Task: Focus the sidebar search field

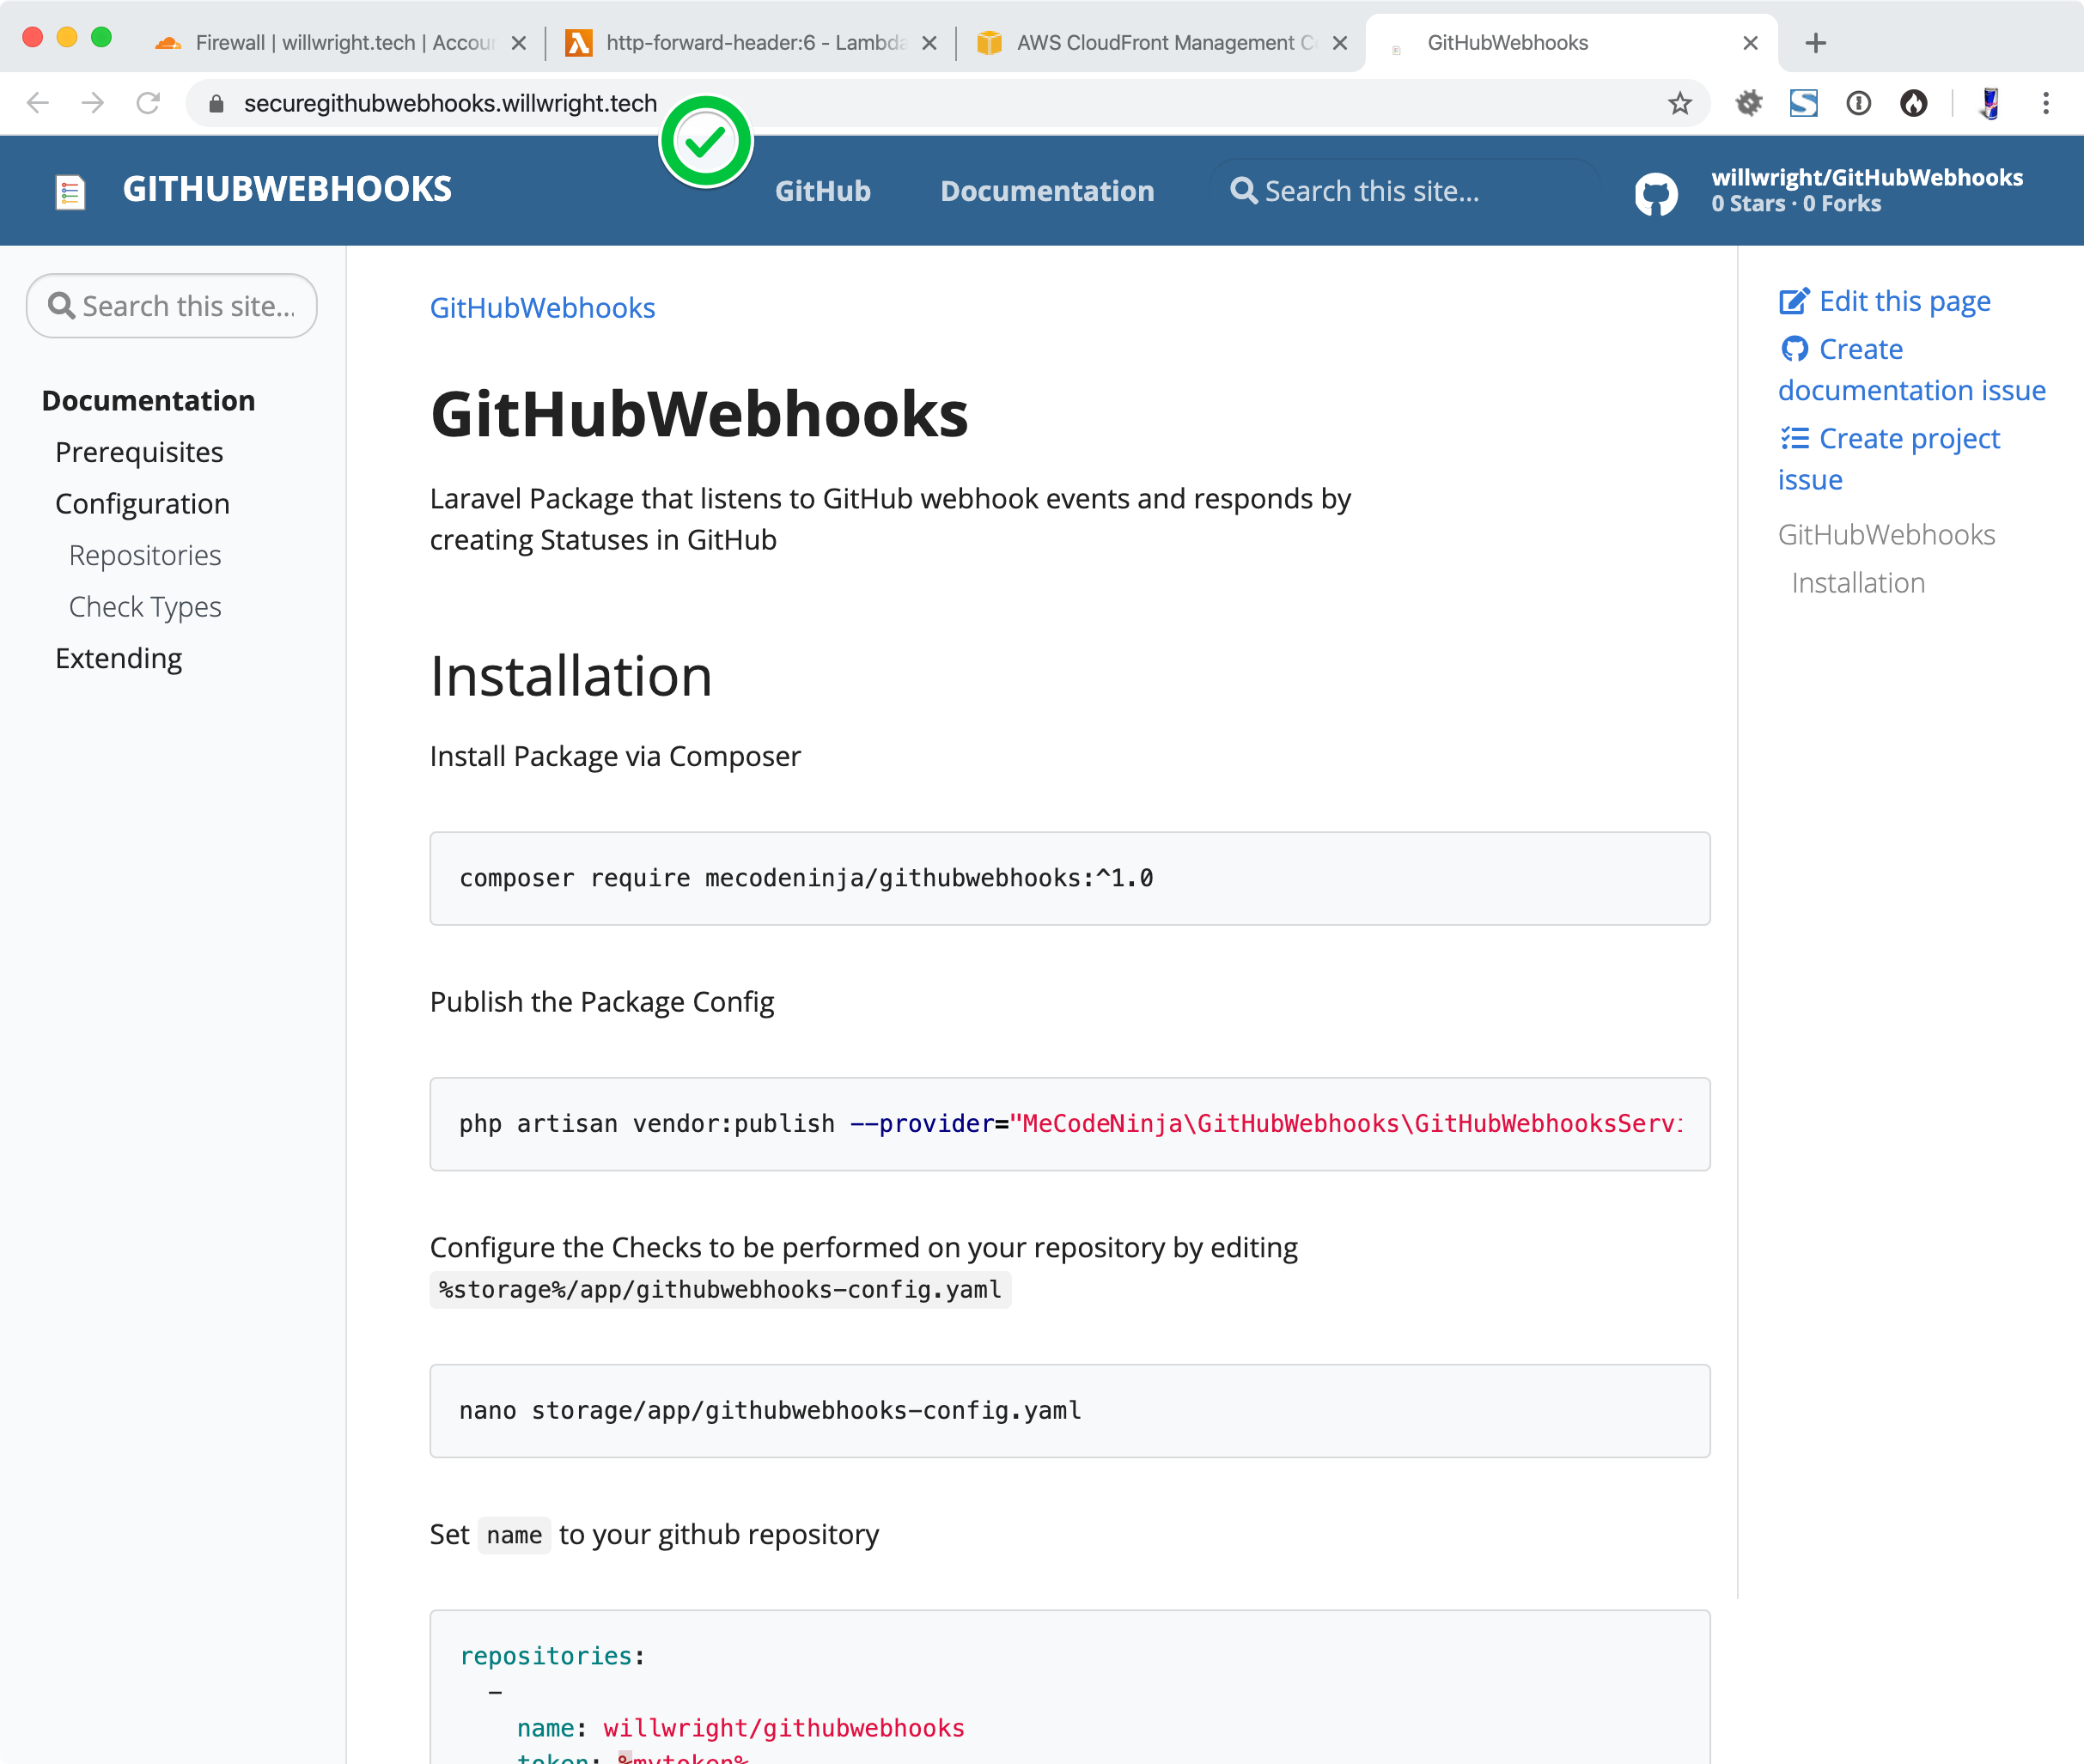Action: [172, 306]
